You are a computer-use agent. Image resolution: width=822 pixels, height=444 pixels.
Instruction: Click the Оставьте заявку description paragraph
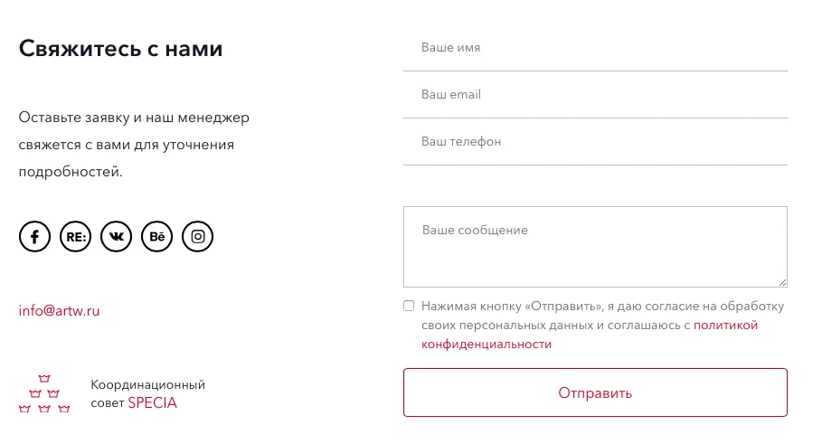tap(134, 145)
